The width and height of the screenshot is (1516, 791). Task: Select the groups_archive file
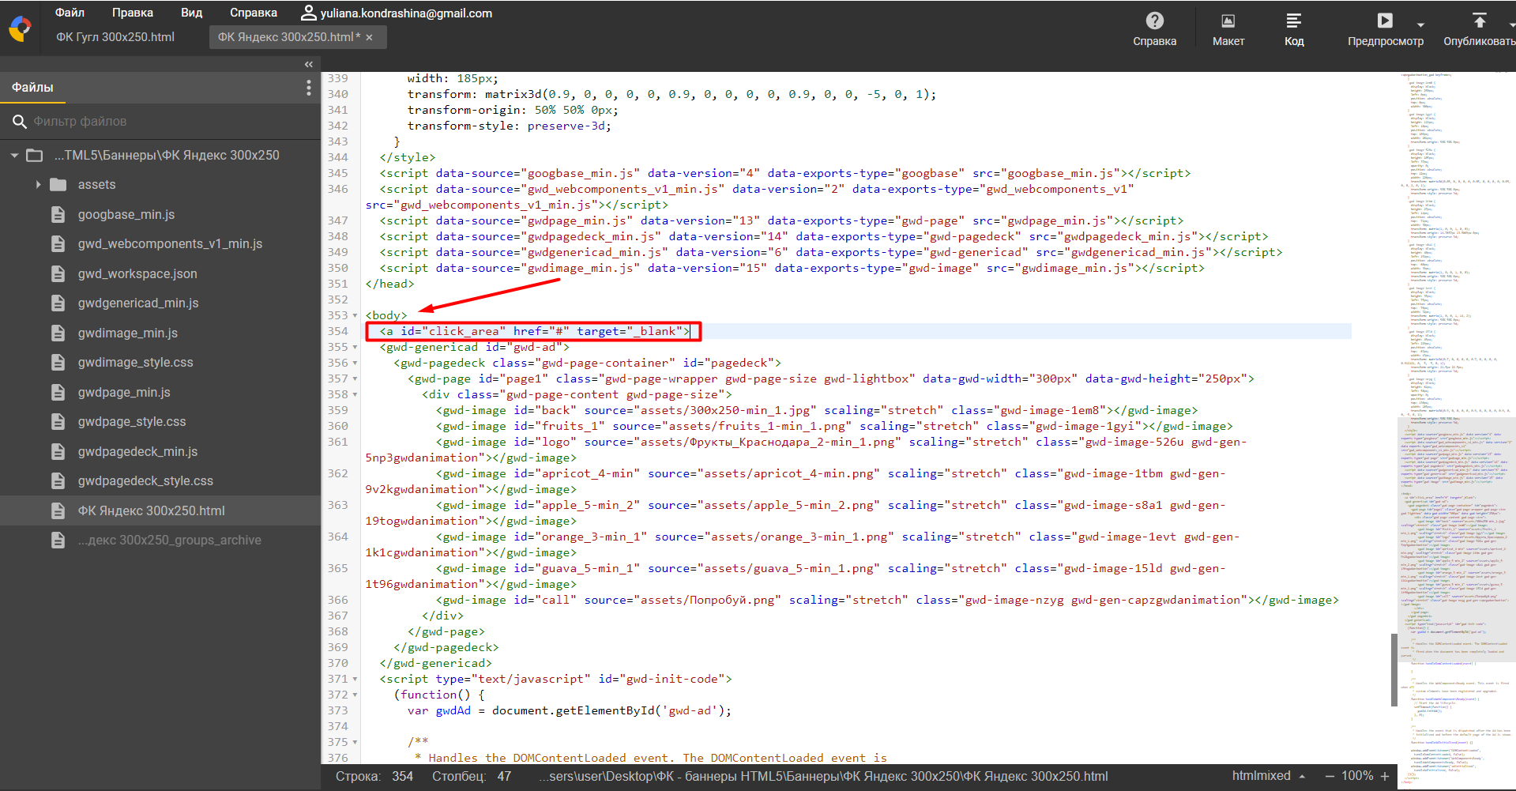pos(169,541)
